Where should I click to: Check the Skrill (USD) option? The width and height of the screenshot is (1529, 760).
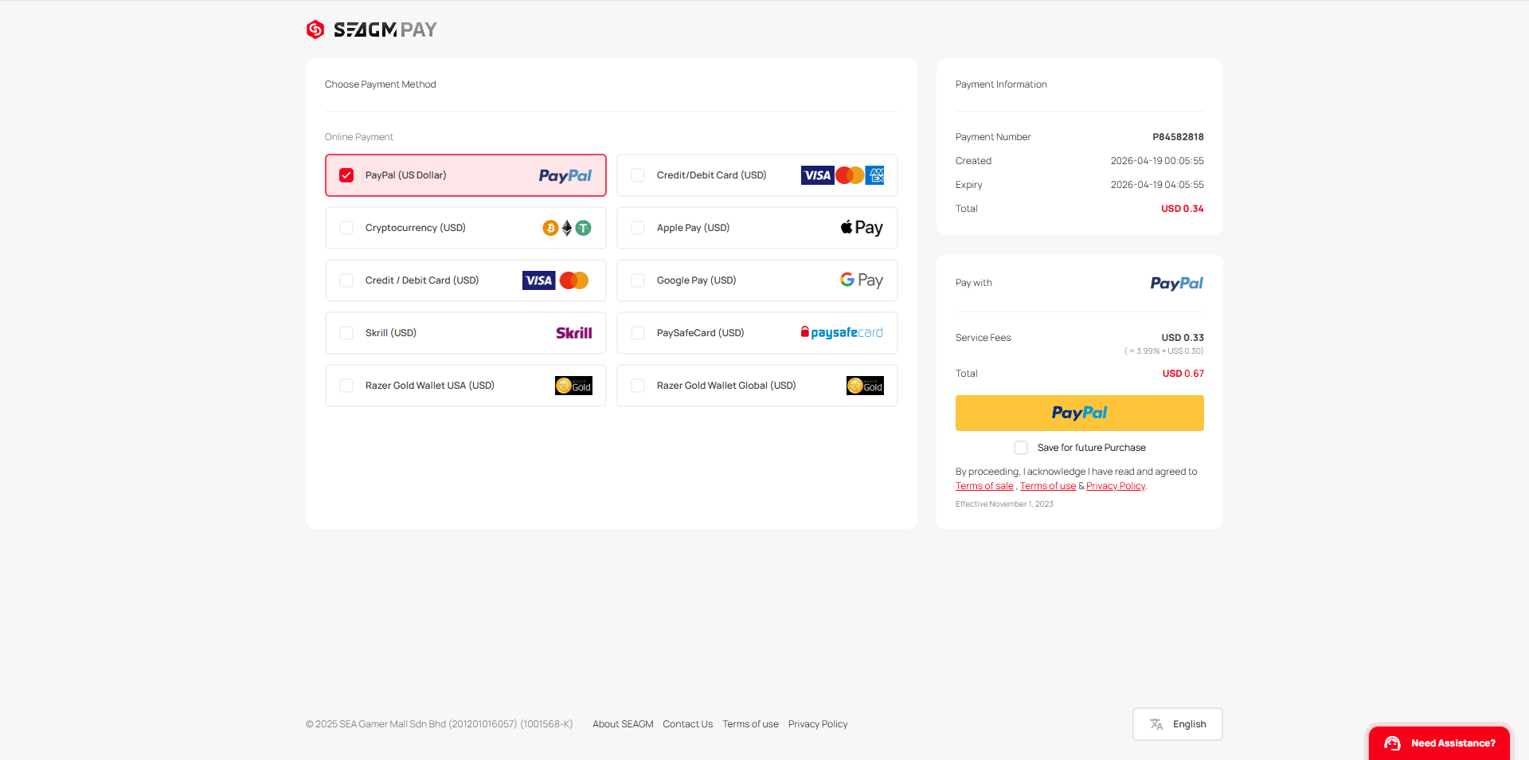click(x=346, y=333)
